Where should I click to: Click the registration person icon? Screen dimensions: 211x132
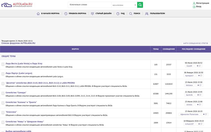point(194,3)
